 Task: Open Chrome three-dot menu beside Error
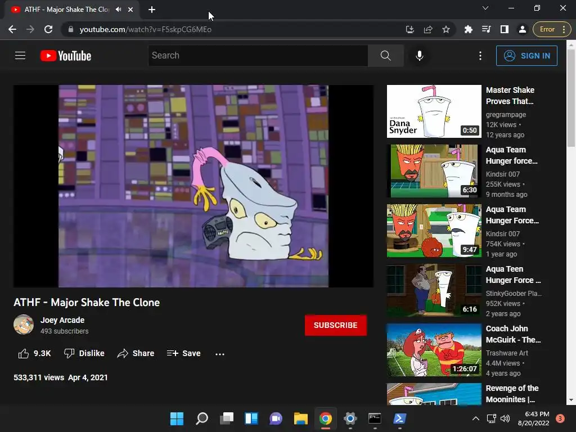click(x=564, y=29)
